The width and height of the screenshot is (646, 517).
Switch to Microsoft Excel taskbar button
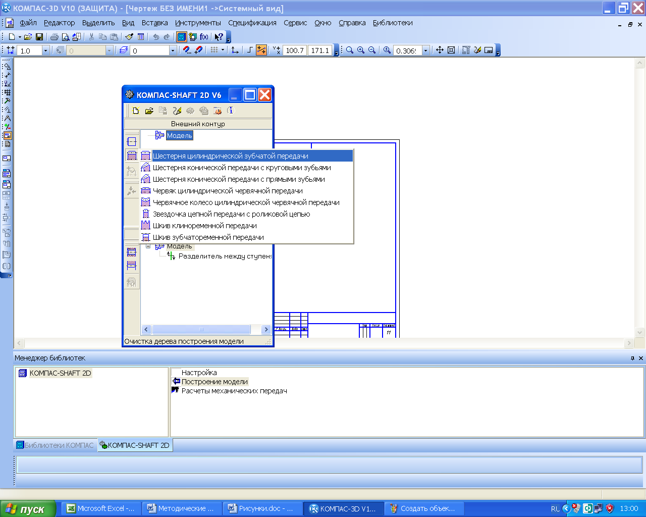[101, 508]
